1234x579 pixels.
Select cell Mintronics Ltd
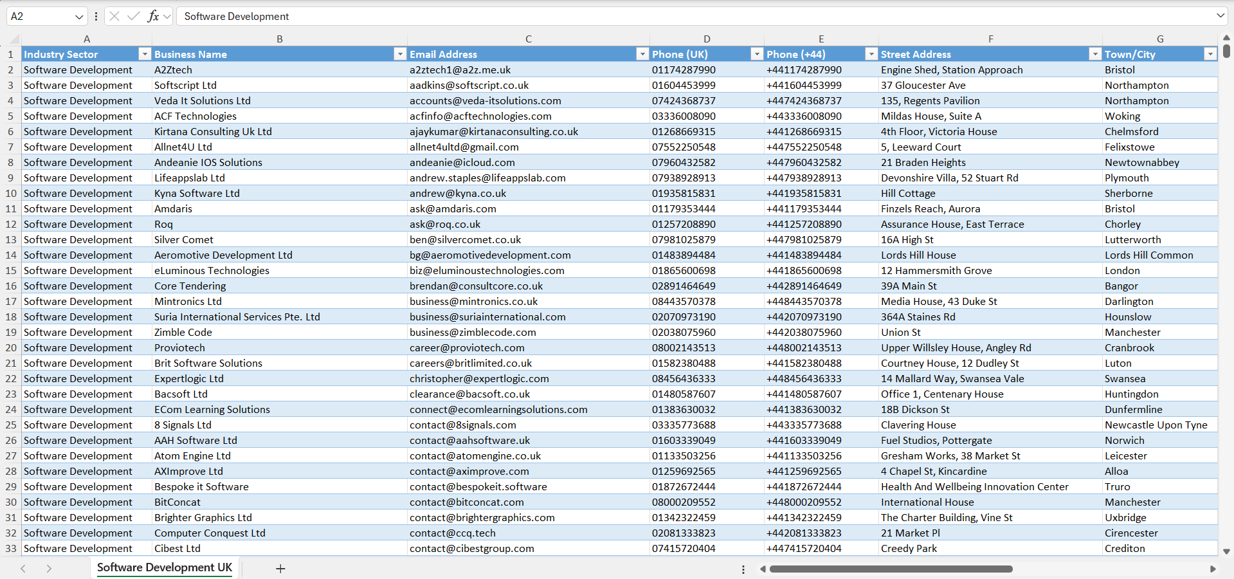[279, 301]
